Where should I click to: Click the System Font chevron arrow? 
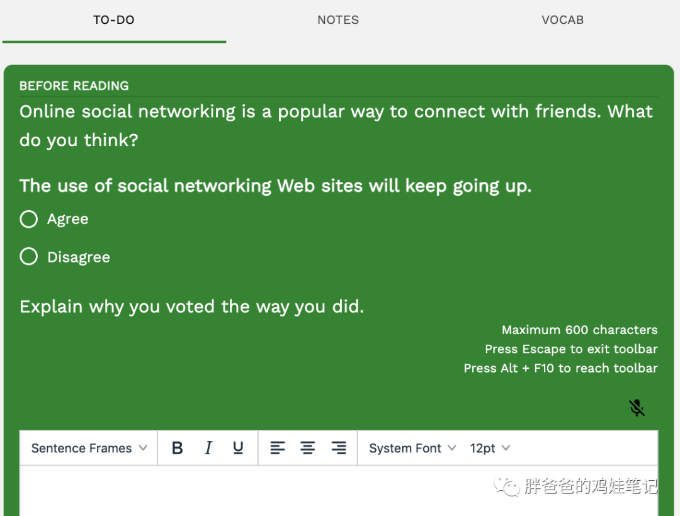coord(451,448)
